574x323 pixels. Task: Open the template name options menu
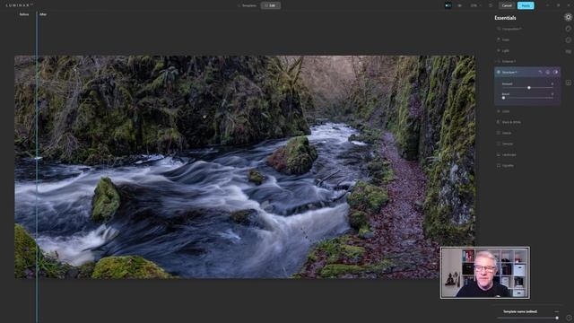tap(556, 311)
